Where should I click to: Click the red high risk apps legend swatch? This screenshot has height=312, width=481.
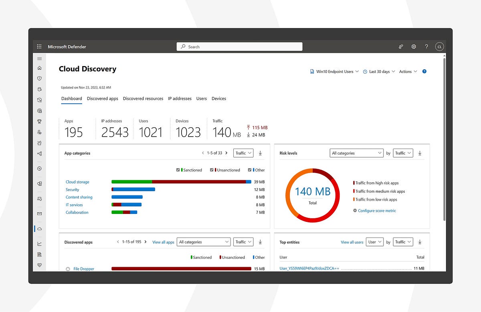(354, 183)
